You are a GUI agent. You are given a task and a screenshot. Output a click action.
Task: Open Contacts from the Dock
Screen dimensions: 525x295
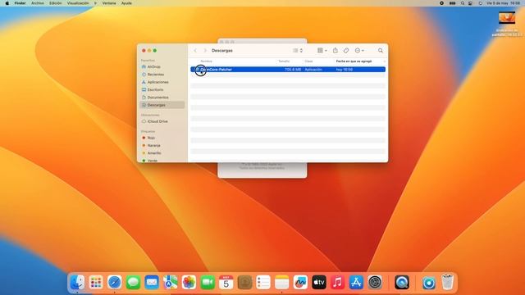tap(244, 283)
